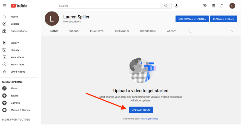Open the Gaming subscription label
Viewport: 241px width, 125px height.
(15, 103)
